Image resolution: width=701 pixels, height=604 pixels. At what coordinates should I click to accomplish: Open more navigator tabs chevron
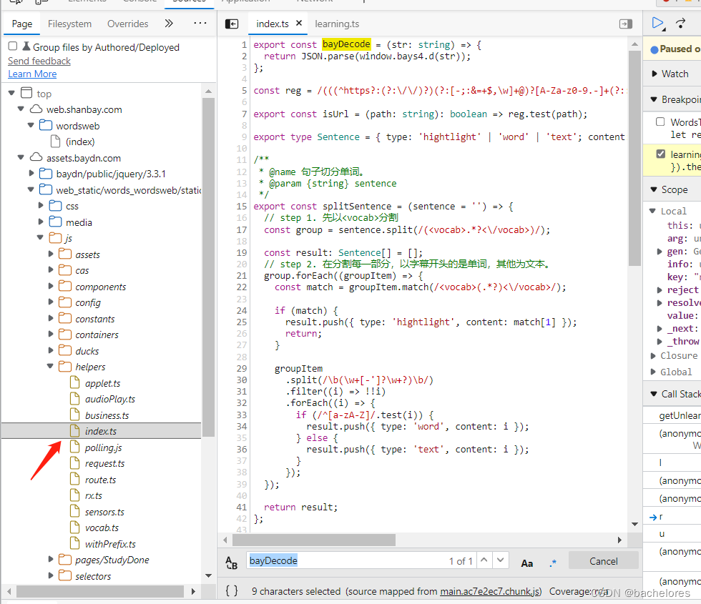(169, 24)
